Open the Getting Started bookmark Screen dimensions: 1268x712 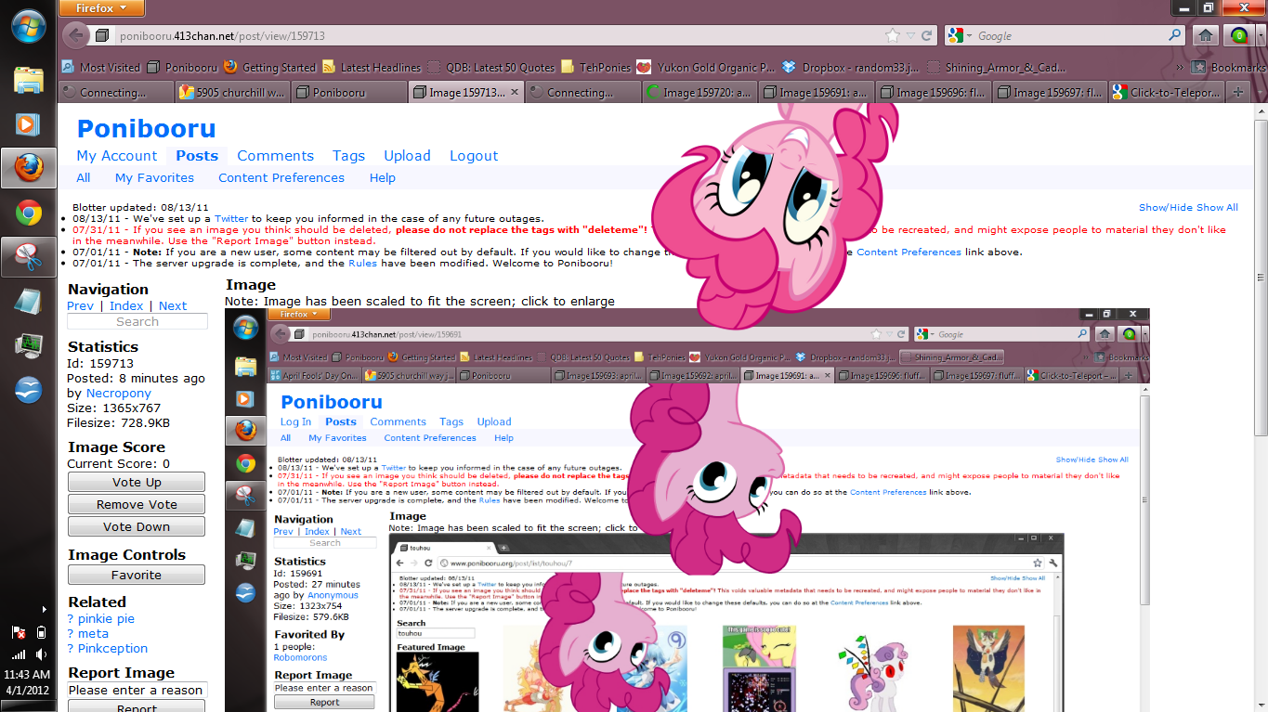pyautogui.click(x=270, y=67)
